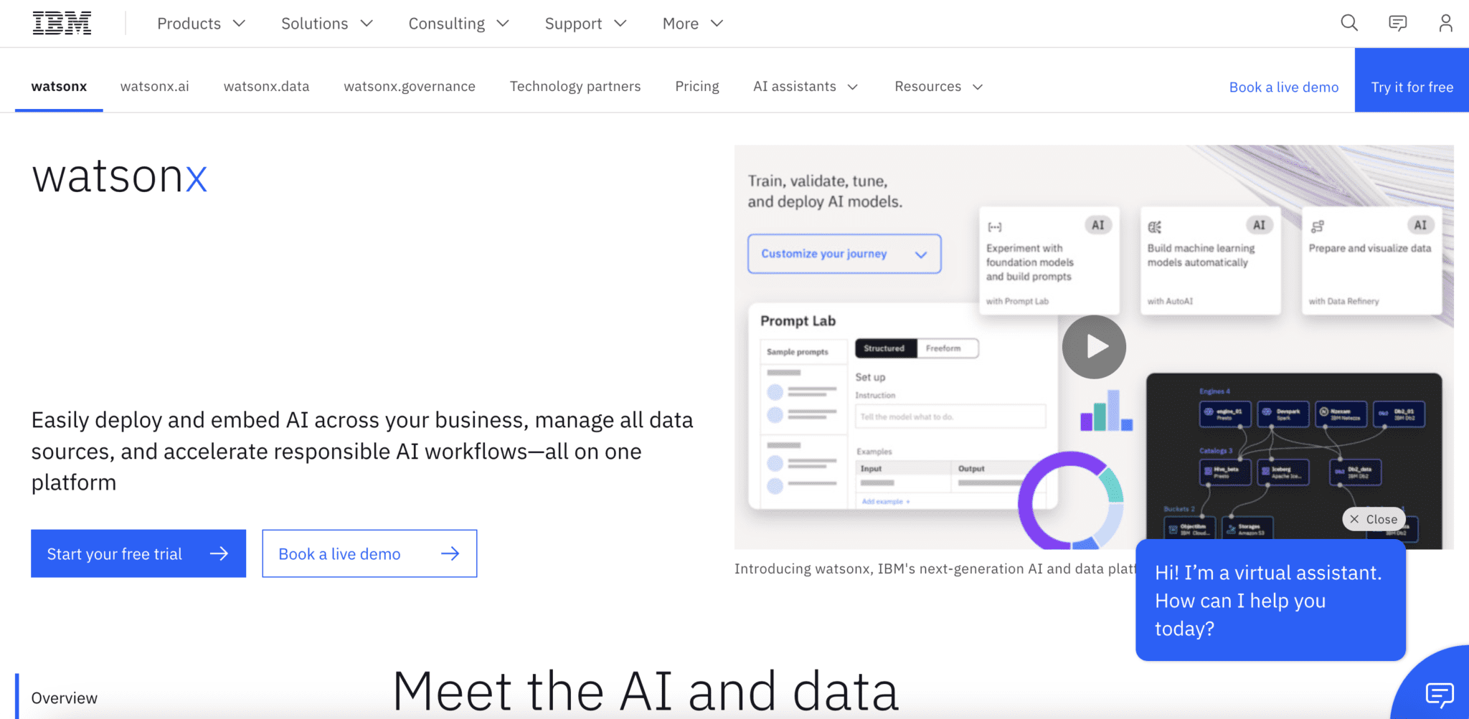Expand the Resources dropdown

click(x=937, y=86)
